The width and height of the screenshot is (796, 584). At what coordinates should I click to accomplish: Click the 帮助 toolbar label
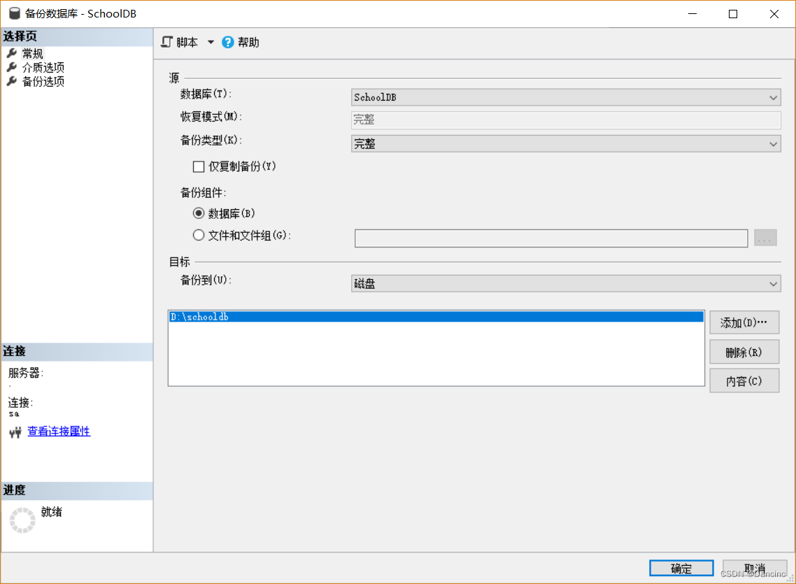(x=248, y=42)
